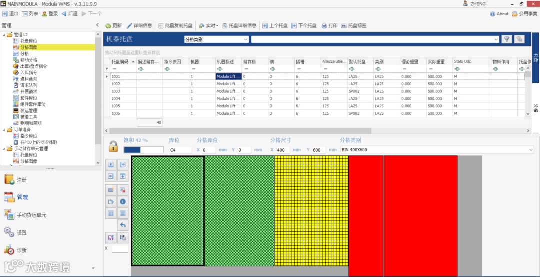Click 列表 list button in top bar
540x277 pixels.
[x=30, y=14]
